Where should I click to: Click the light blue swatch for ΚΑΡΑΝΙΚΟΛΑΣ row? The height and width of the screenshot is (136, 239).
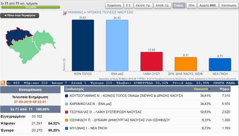click(67, 104)
